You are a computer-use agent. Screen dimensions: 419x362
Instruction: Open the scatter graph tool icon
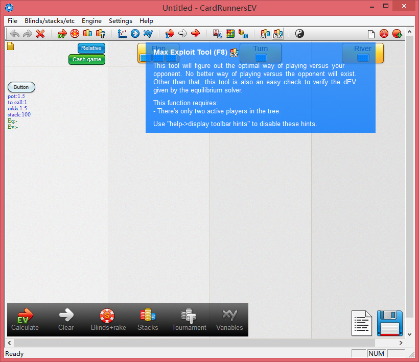click(123, 34)
